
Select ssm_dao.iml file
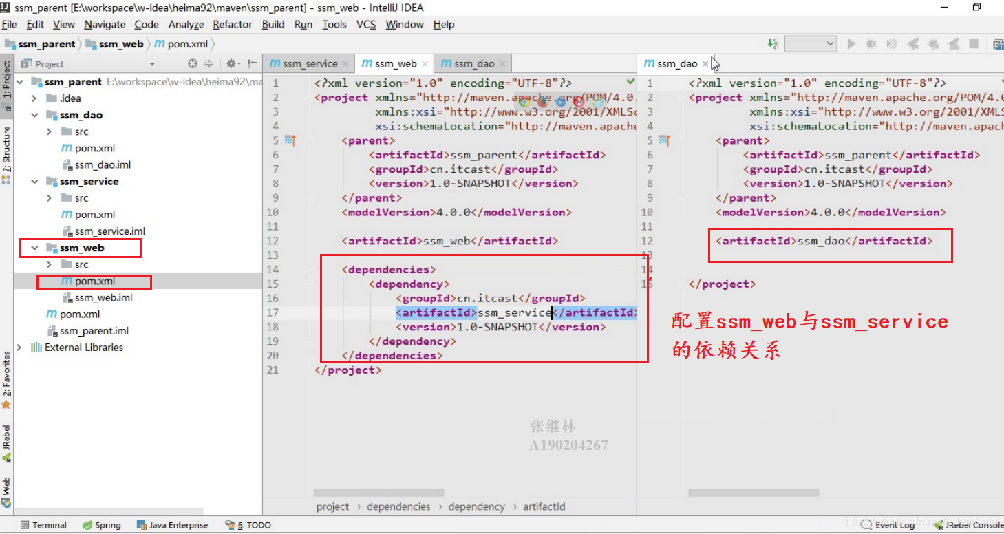click(x=96, y=164)
